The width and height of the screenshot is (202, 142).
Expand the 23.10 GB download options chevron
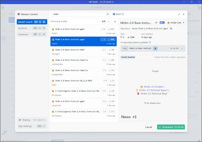pyautogui.click(x=182, y=48)
